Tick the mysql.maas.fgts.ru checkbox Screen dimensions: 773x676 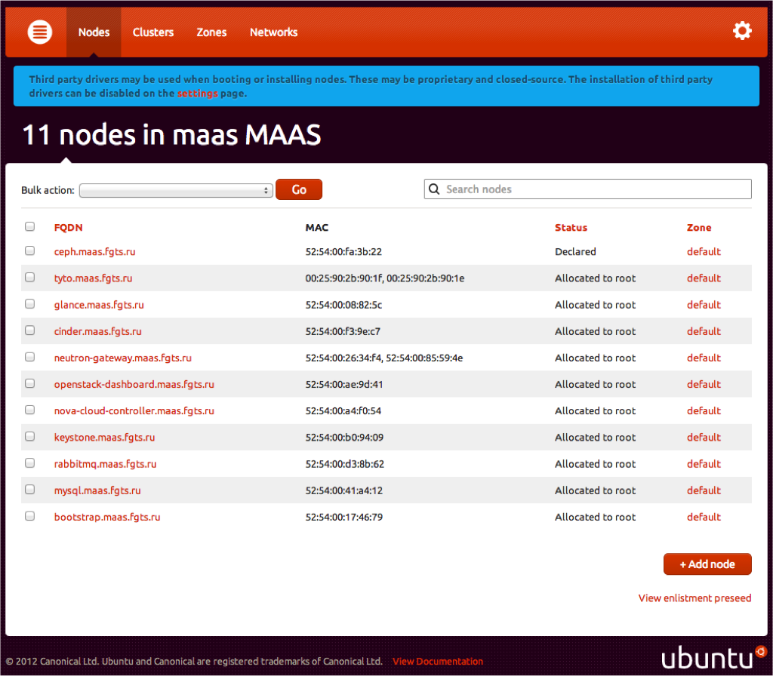pos(30,490)
